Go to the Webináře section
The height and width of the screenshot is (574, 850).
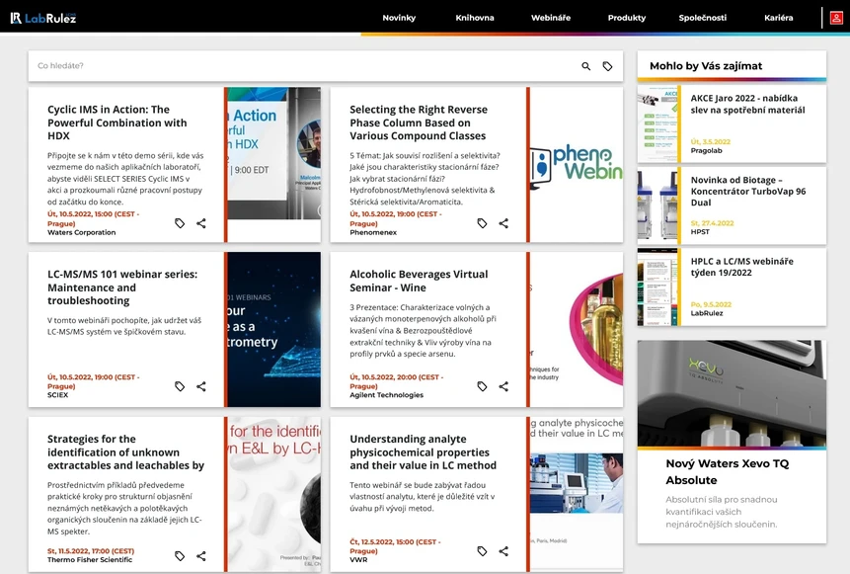point(551,18)
